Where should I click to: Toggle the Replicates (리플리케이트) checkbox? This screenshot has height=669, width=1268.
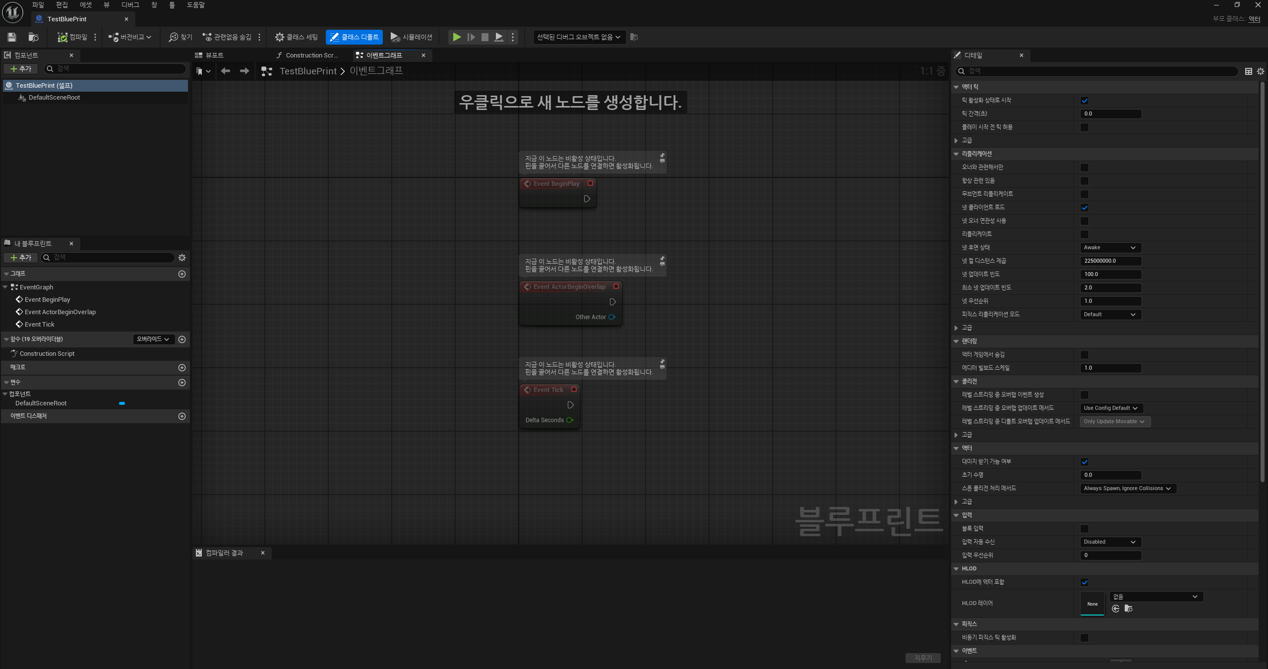1084,234
